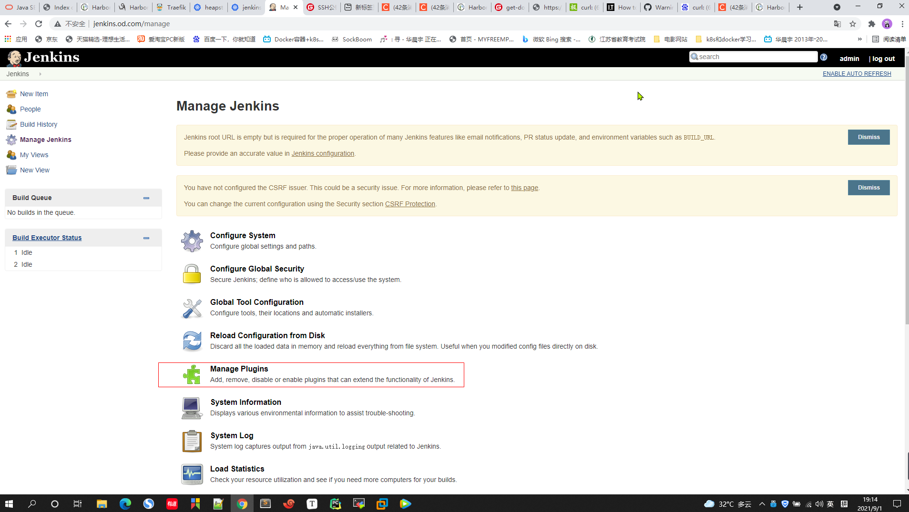This screenshot has width=909, height=512.
Task: Click the Jenkins search box
Action: click(x=754, y=57)
